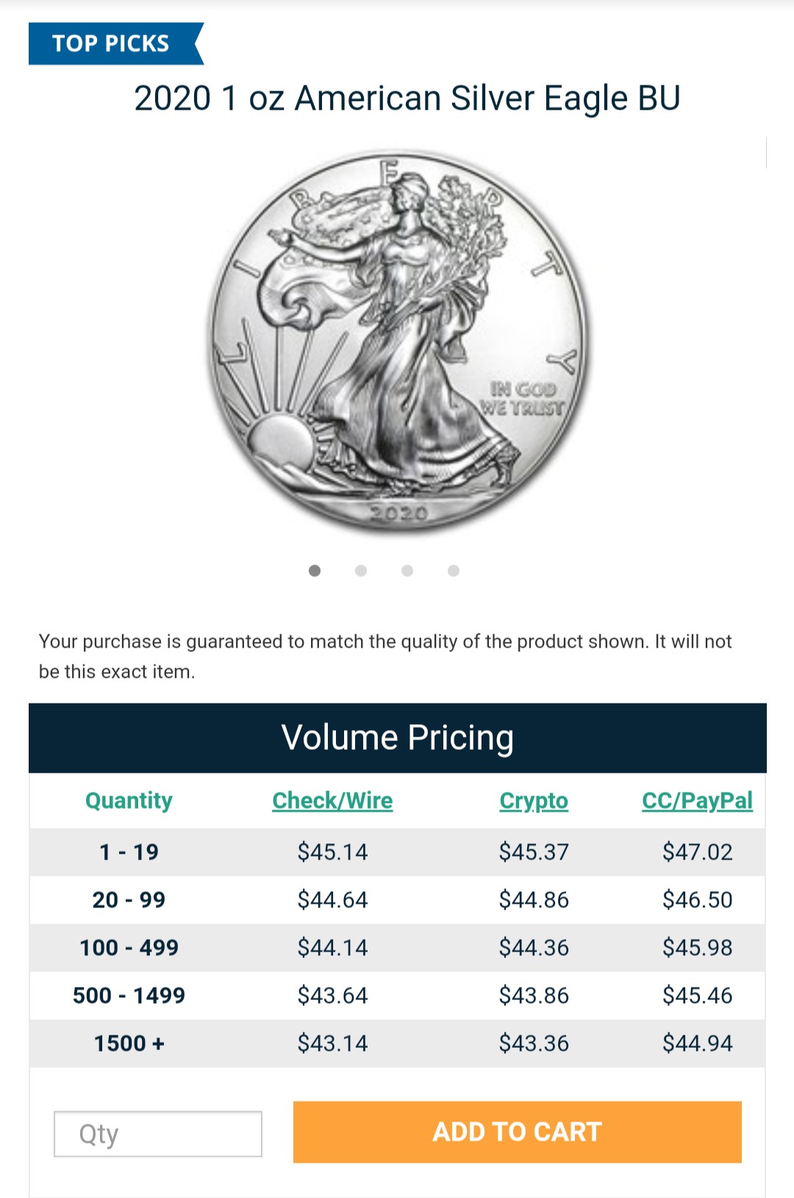Switch to the second carousel image dot
794x1198 pixels.
(361, 570)
